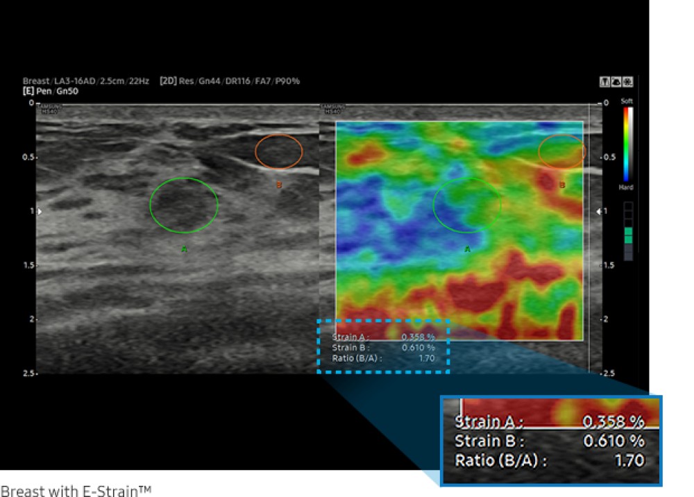Select green ROI ellipse A on grayscale image
The image size is (694, 497).
pos(184,205)
